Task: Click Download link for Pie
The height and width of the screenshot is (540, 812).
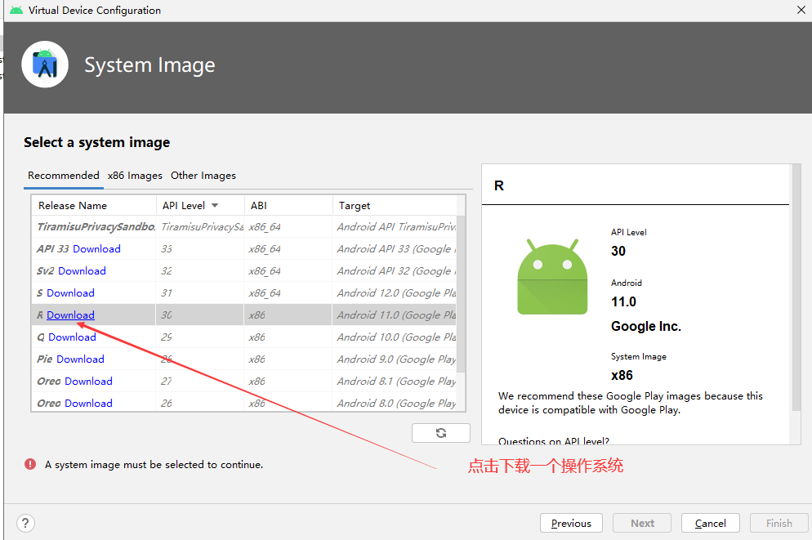Action: 80,359
